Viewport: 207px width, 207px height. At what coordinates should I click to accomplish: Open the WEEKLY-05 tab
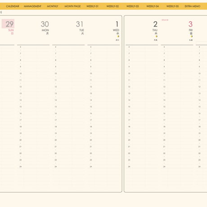(172, 6)
